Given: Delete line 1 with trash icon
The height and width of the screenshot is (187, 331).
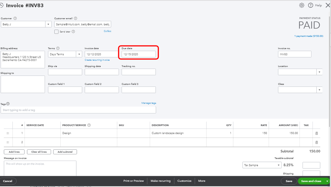Looking at the screenshot, I should click(316, 133).
